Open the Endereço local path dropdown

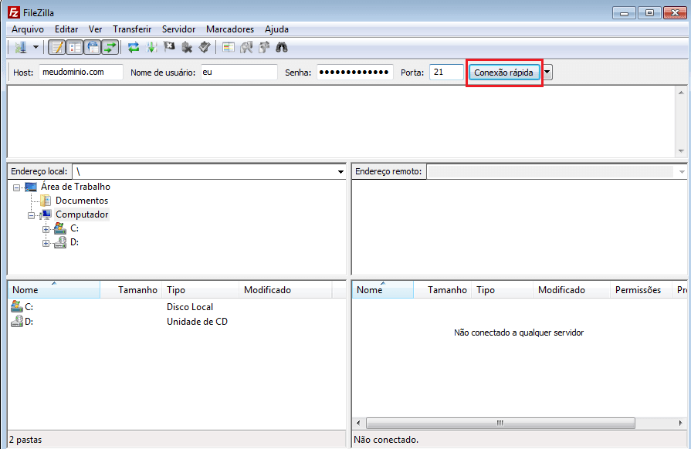pos(340,171)
